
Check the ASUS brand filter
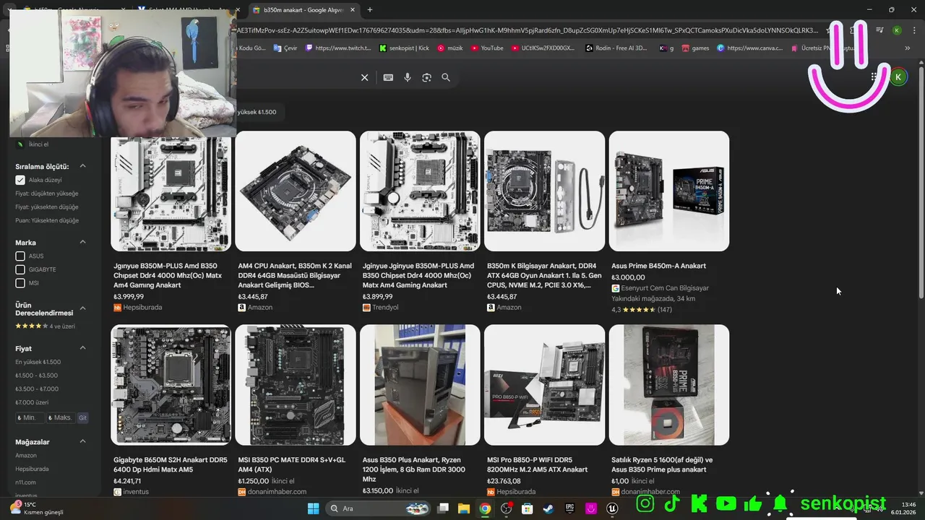(x=20, y=256)
